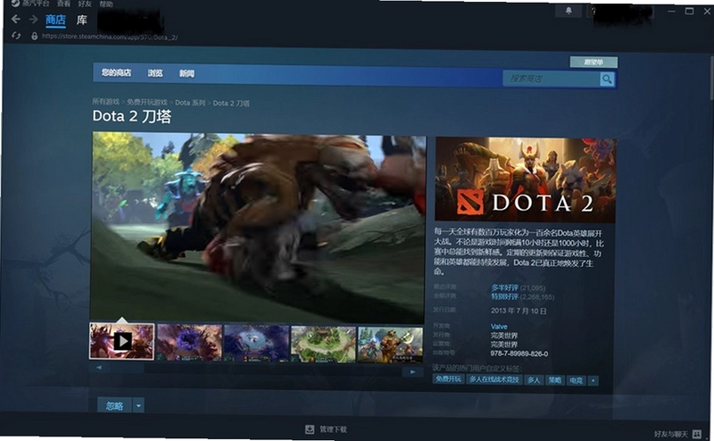Image resolution: width=714 pixels, height=441 pixels.
Task: Switch to the 商店 tab
Action: coord(55,20)
